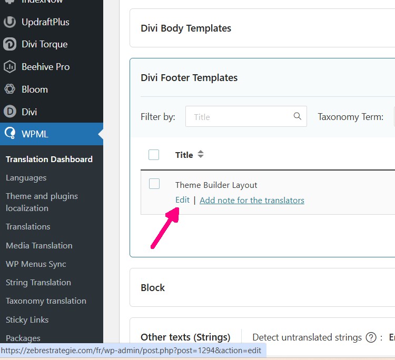Click the Divi circular D icon

pos(9,112)
